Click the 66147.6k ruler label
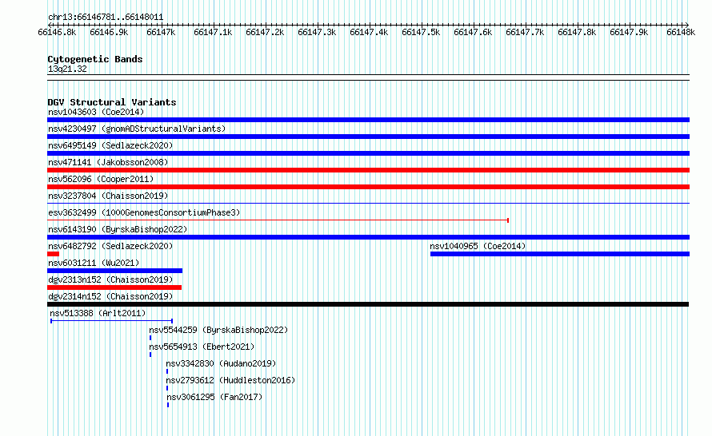The image size is (712, 436). [x=473, y=32]
